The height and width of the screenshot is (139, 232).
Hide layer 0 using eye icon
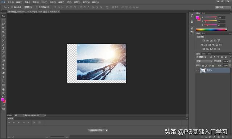pos(197,70)
